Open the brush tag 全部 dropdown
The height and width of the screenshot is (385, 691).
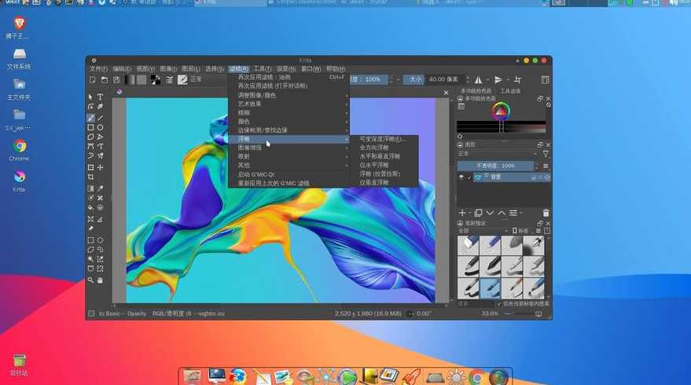coord(483,231)
